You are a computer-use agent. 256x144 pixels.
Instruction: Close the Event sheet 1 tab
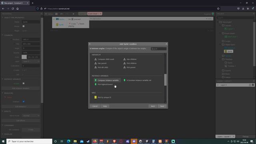(100, 14)
